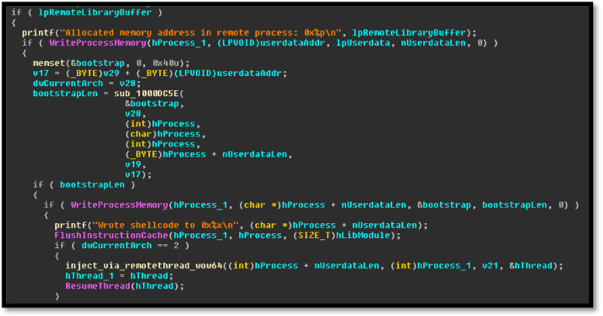This screenshot has height=316, width=603.
Task: Click lpRemoteLibraryBuffer in the top if condition
Action: (95, 12)
